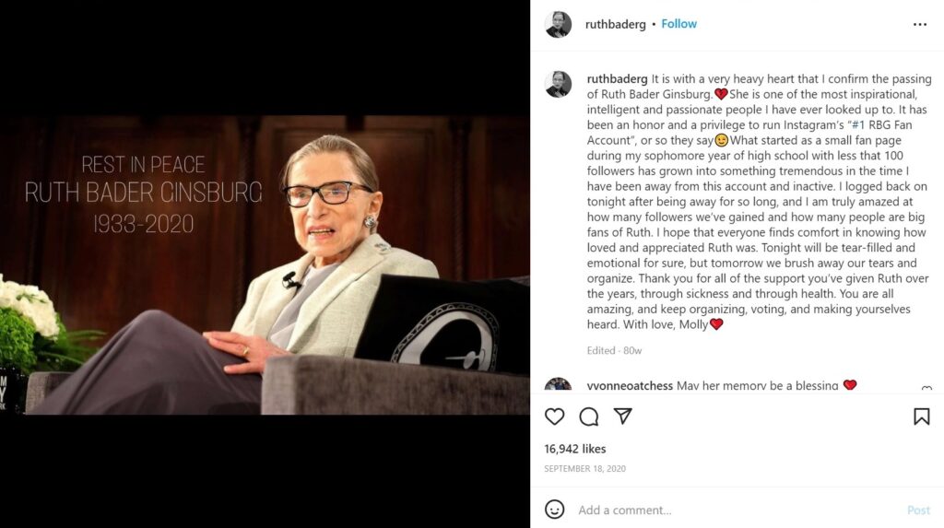
Task: Click the vvonneoatchess commenter avatar
Action: (558, 385)
